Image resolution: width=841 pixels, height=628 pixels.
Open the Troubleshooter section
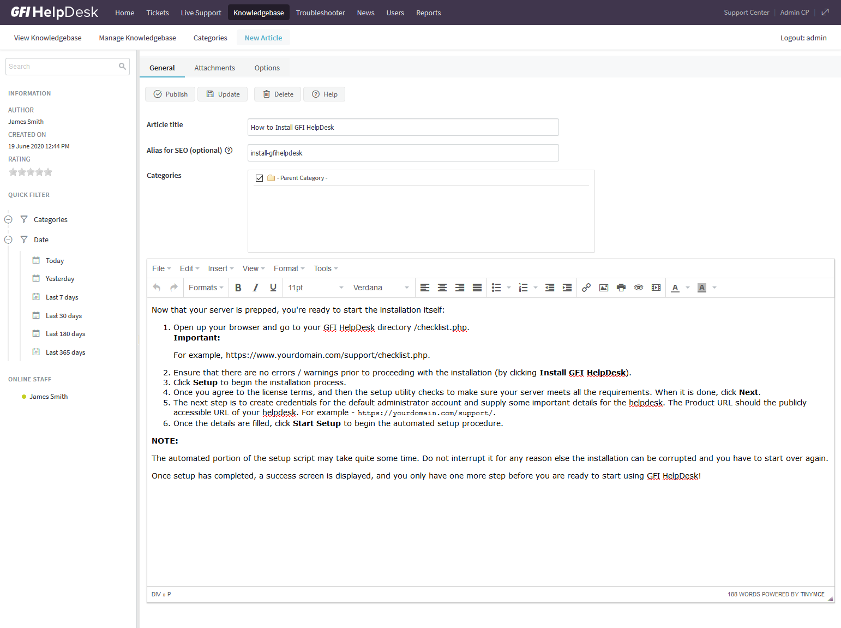(x=320, y=13)
